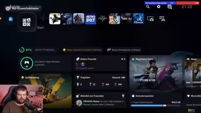Select Neuer Hintergrund verfügbar notification
201x113 pixels.
click(x=124, y=50)
